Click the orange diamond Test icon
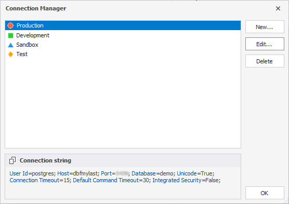The width and height of the screenshot is (289, 204). pos(11,54)
